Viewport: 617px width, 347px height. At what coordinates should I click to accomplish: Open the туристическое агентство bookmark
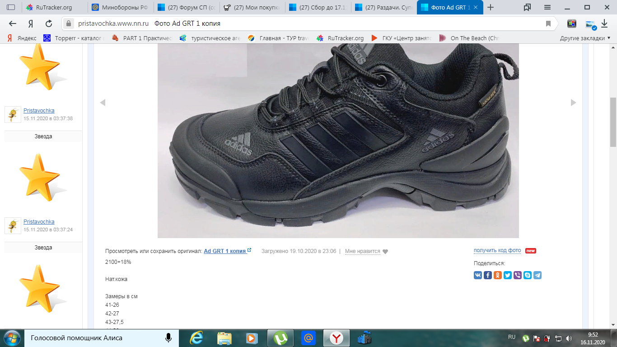[210, 38]
